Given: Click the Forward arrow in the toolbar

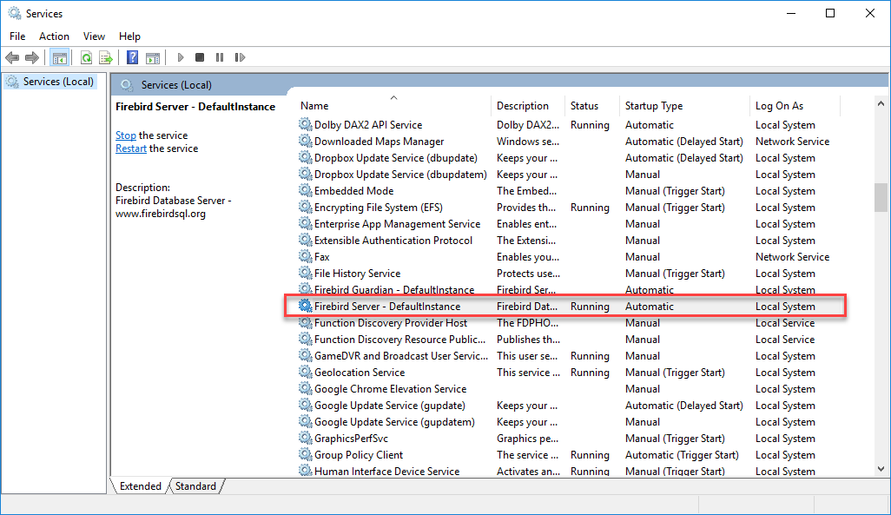Looking at the screenshot, I should click(32, 57).
